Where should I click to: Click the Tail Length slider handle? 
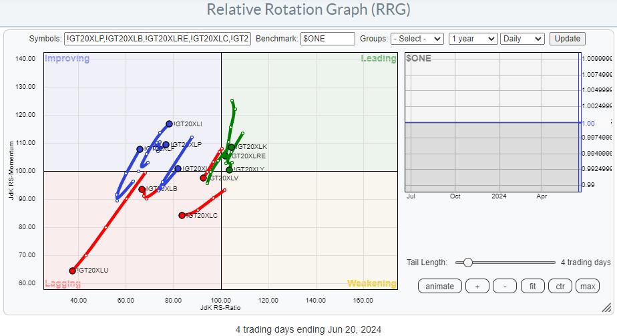468,263
